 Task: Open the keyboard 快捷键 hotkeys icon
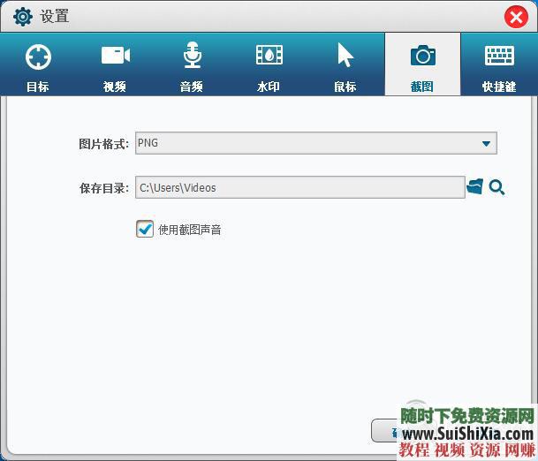pos(499,56)
